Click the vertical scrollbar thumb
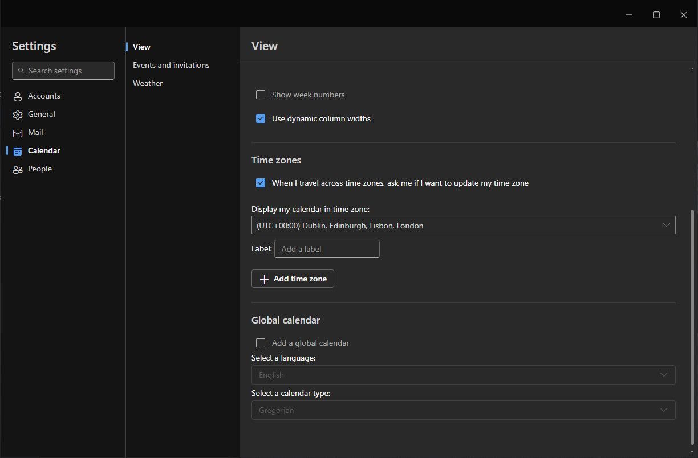 pyautogui.click(x=692, y=326)
